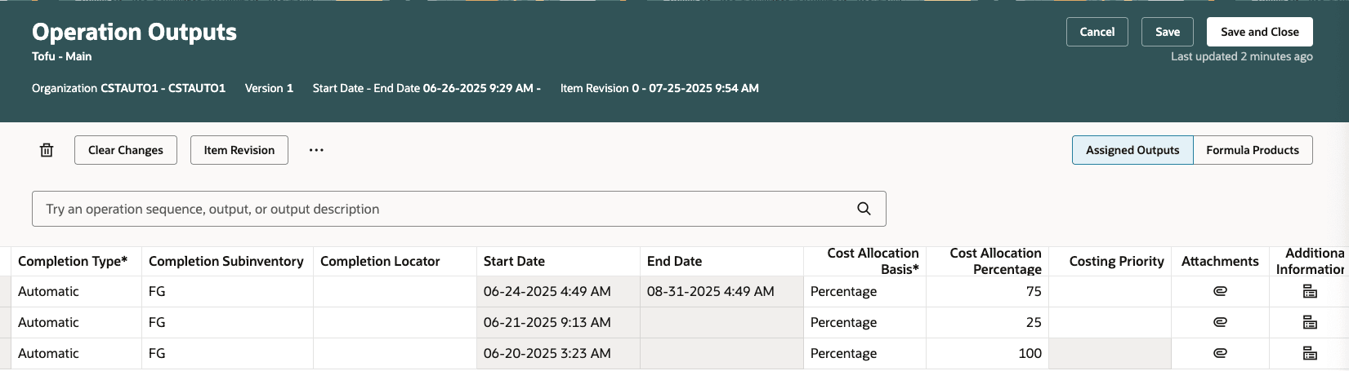The width and height of the screenshot is (1349, 371).
Task: Open attachments for the 100 percent row
Action: click(x=1220, y=353)
